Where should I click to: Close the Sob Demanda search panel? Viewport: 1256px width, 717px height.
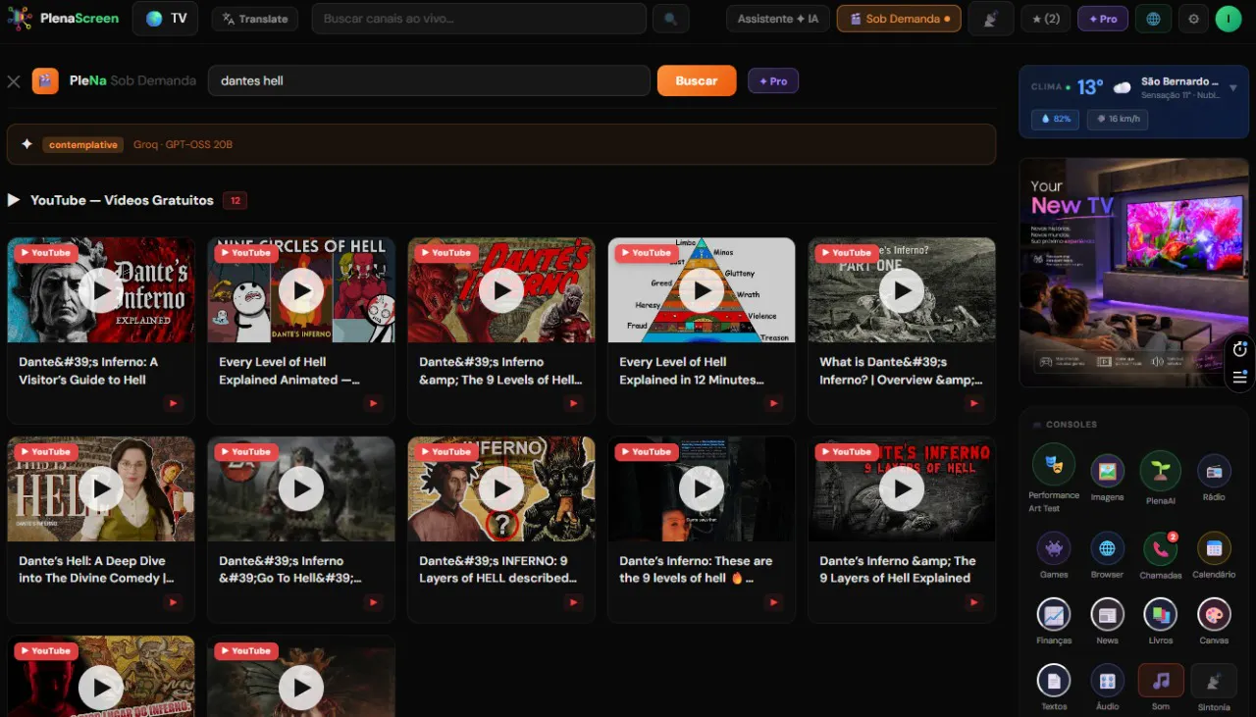coord(14,81)
